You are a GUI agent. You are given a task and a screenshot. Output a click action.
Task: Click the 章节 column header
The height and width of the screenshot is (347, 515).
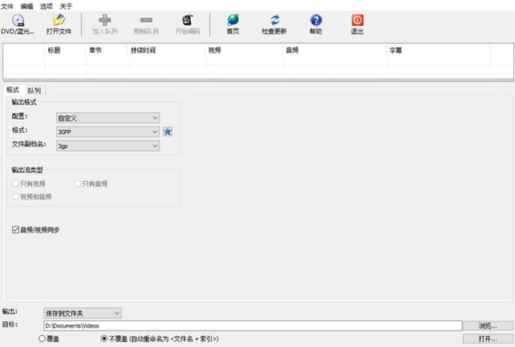[x=107, y=50]
